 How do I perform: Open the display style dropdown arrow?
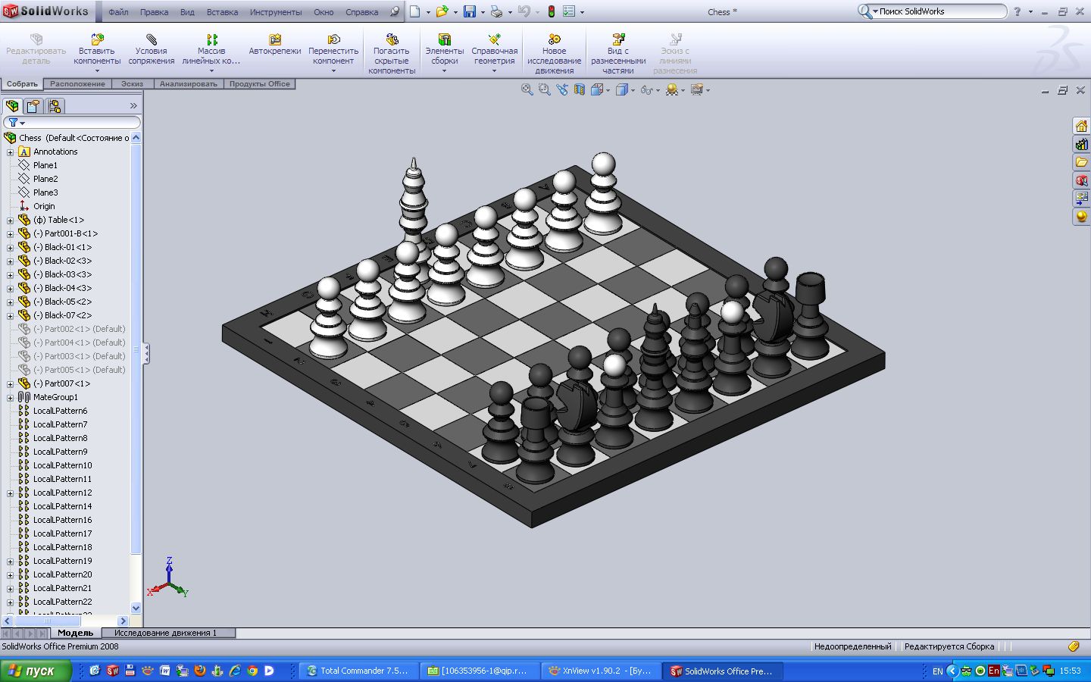tap(632, 89)
